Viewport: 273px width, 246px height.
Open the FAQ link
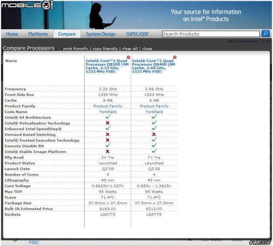point(266,41)
